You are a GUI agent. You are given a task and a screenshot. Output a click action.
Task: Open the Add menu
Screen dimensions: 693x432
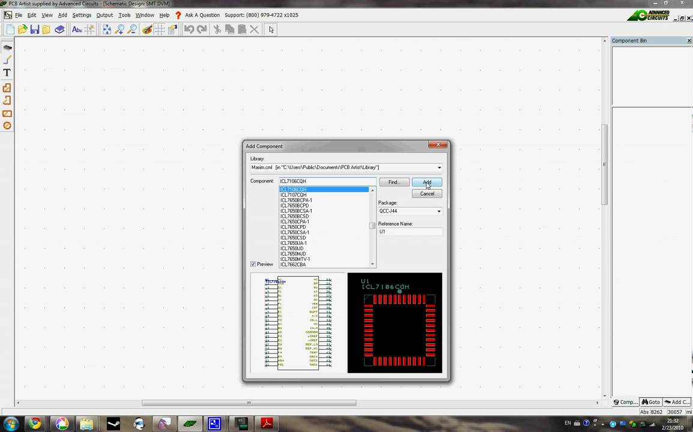(62, 15)
